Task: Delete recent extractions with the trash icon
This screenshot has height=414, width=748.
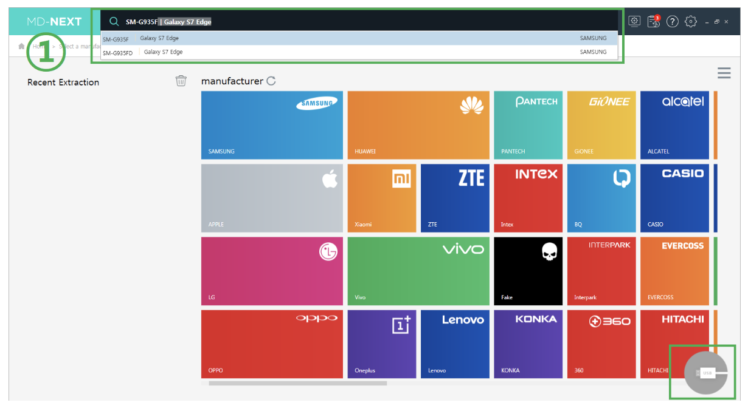Action: (x=181, y=81)
